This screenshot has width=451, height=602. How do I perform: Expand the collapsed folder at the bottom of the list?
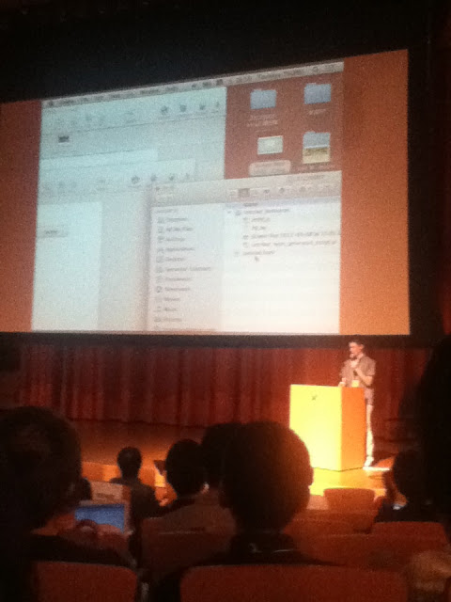coord(237,253)
